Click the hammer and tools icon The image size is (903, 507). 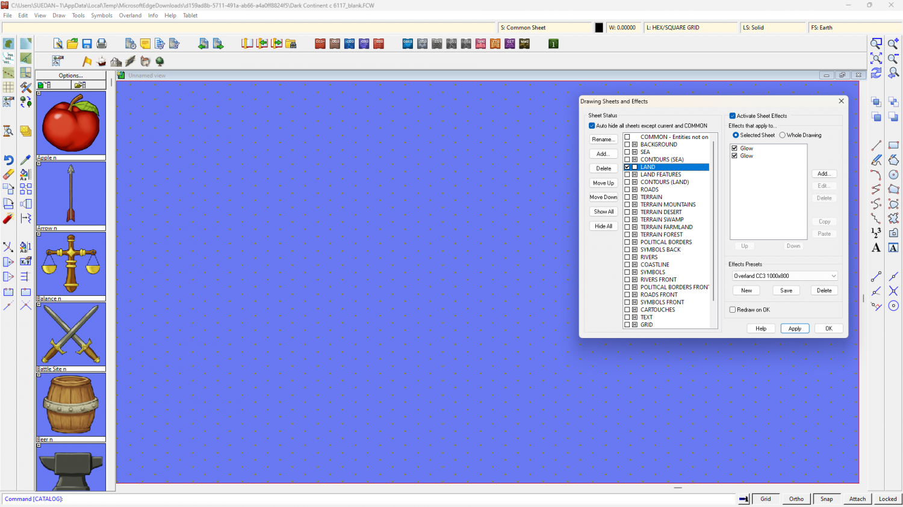pyautogui.click(x=25, y=87)
